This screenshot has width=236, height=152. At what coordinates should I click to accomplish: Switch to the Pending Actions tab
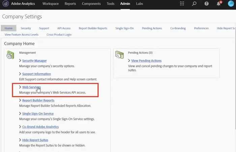point(152,28)
